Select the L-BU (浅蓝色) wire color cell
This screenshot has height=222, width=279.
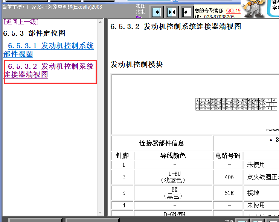tap(173, 177)
